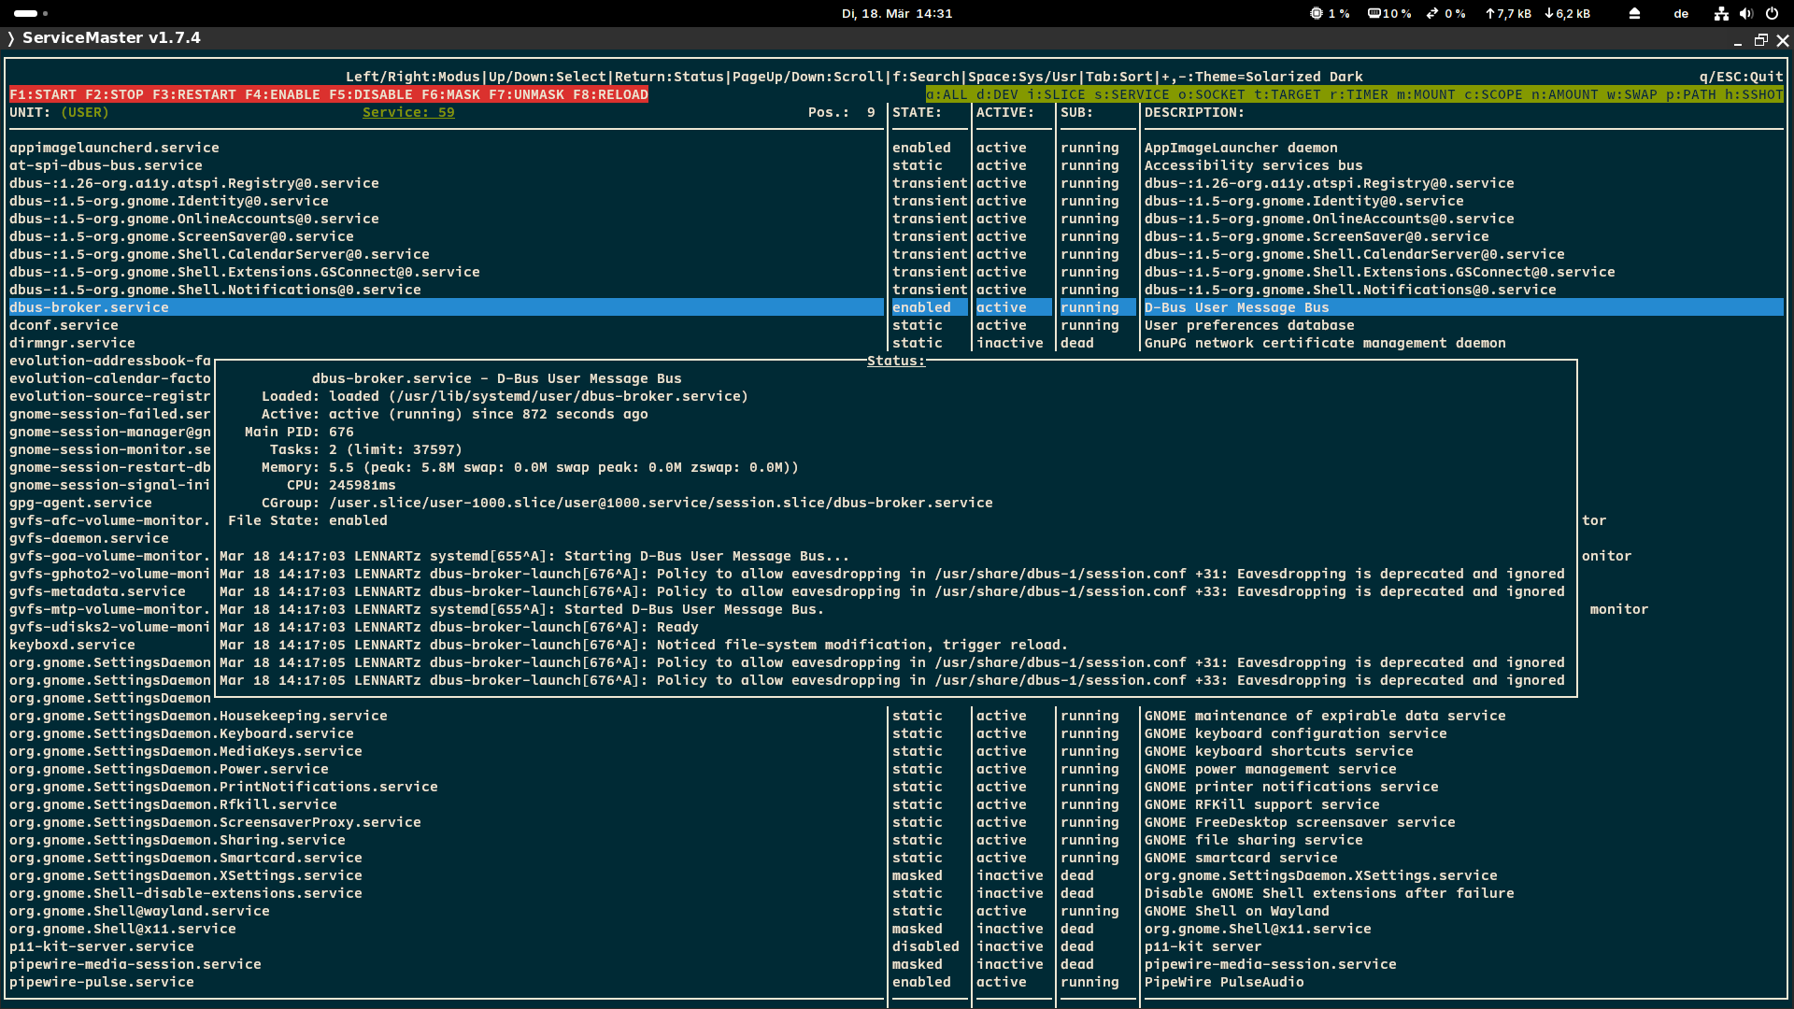Click the SUB: column header
The image size is (1794, 1009).
tap(1076, 112)
